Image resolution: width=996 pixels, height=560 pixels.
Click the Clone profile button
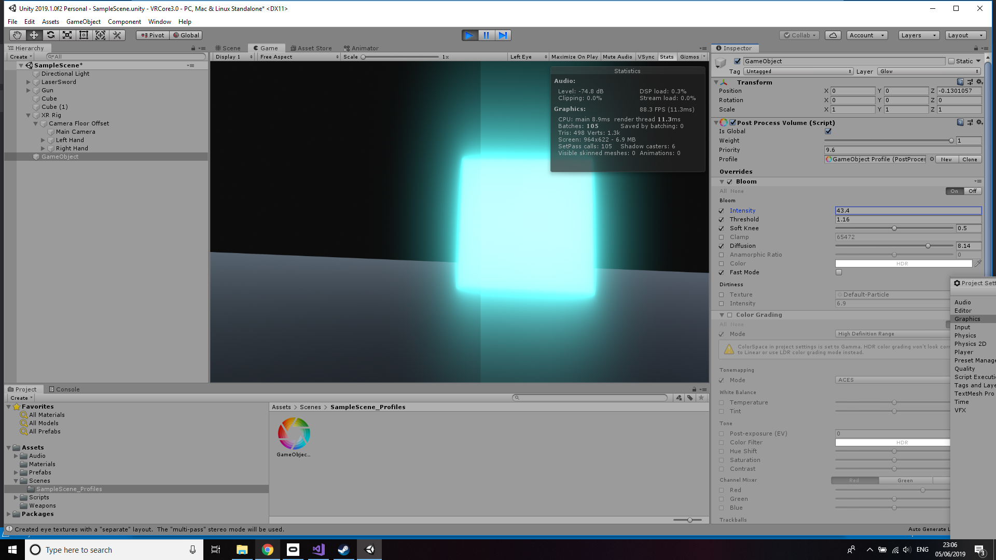coord(970,159)
